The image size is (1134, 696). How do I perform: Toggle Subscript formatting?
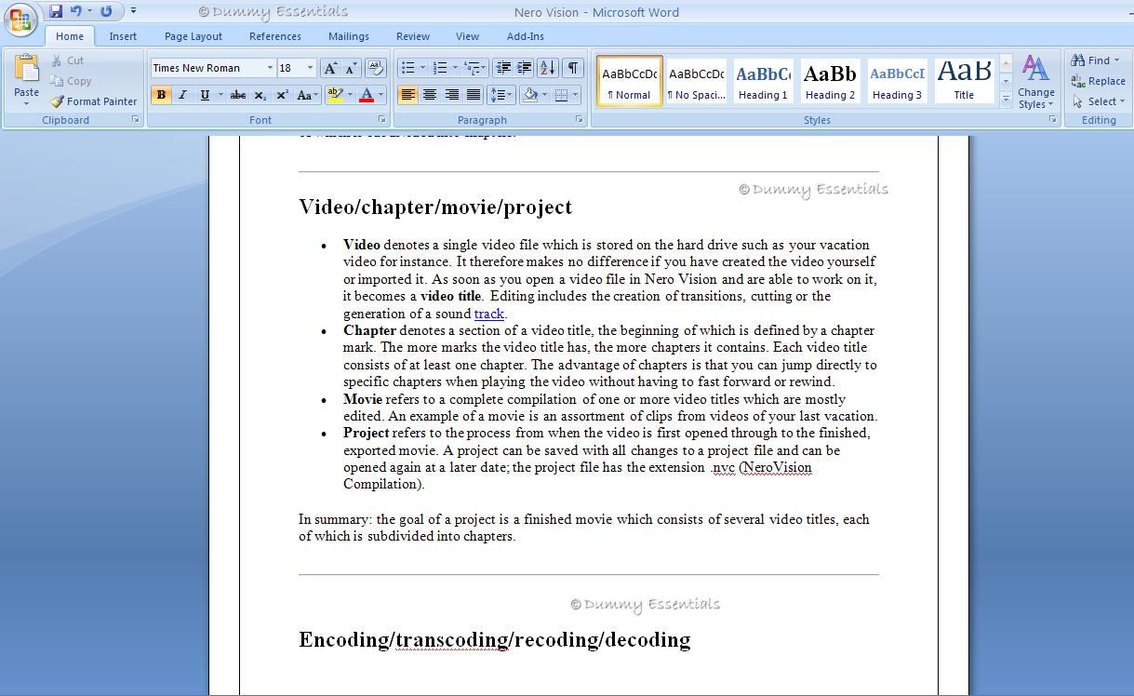click(x=260, y=95)
